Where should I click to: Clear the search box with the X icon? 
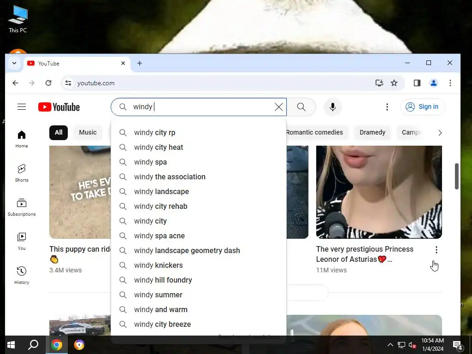pyautogui.click(x=279, y=107)
